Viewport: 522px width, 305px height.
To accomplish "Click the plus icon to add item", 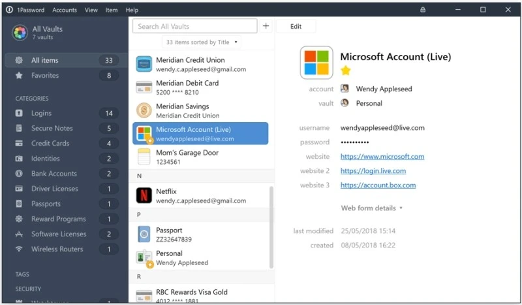I will tap(266, 26).
